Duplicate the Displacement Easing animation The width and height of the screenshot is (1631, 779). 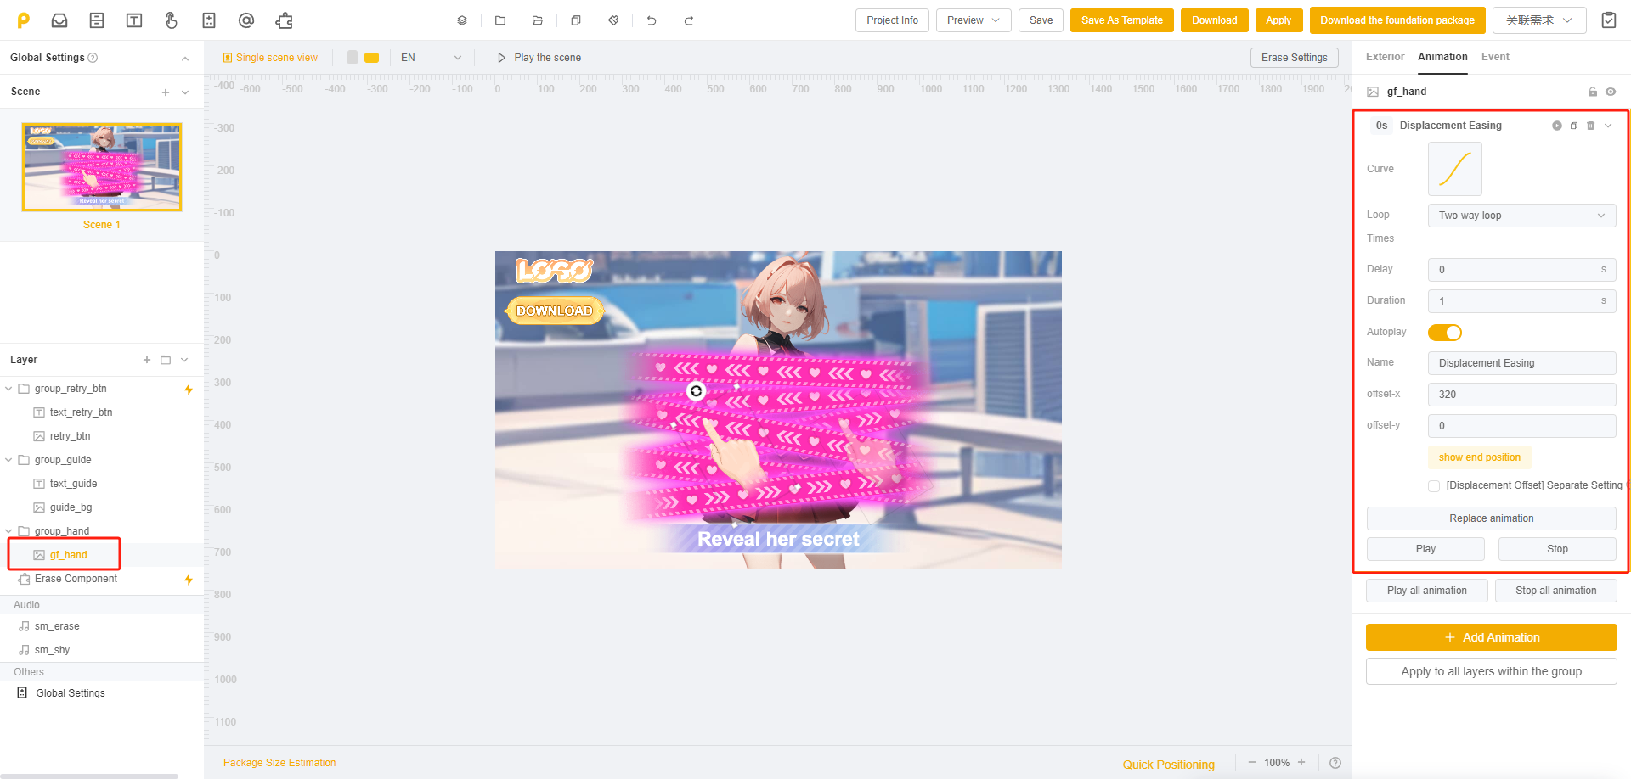click(x=1574, y=126)
